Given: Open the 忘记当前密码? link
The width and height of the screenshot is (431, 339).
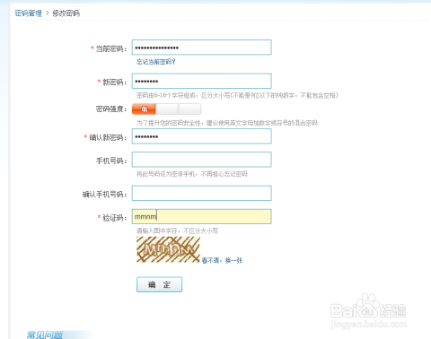Looking at the screenshot, I should (x=155, y=62).
